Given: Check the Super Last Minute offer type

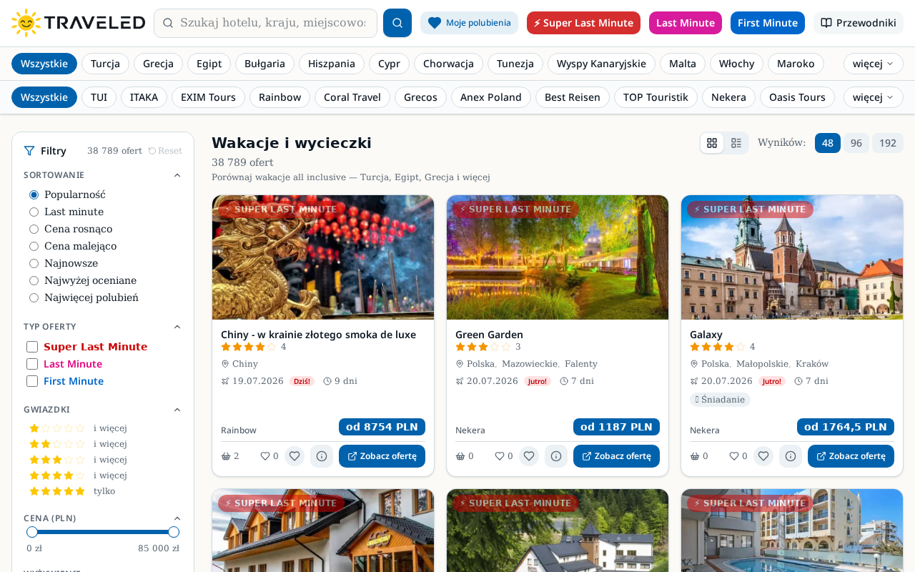Looking at the screenshot, I should 32,347.
